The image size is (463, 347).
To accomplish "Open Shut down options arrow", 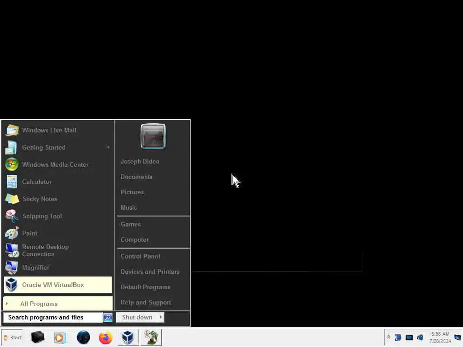I will (x=161, y=317).
